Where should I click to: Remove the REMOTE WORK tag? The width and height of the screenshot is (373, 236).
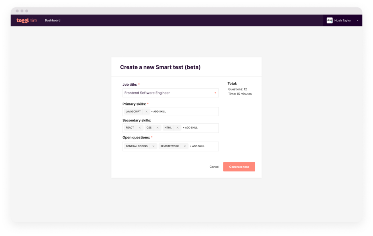coord(185,146)
